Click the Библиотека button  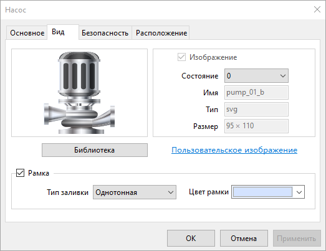coord(95,150)
